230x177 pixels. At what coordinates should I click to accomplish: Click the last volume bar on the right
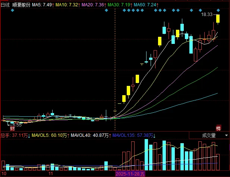tap(218, 162)
